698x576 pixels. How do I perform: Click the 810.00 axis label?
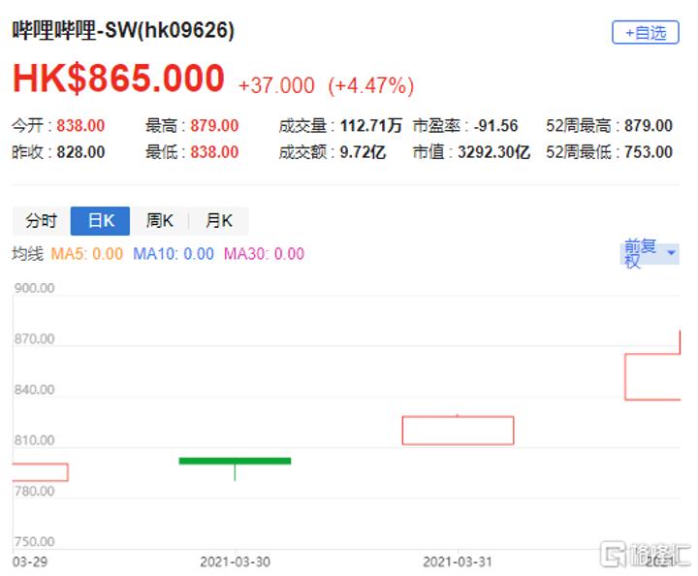34,440
